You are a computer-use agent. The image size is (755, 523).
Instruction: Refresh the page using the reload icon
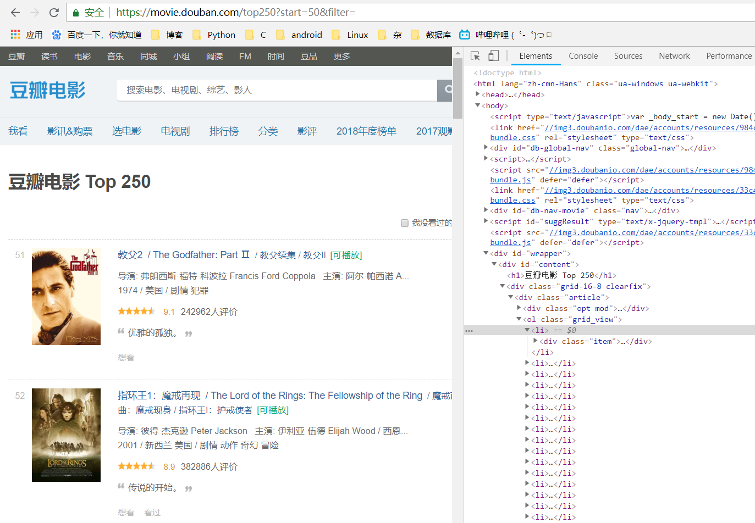click(53, 12)
